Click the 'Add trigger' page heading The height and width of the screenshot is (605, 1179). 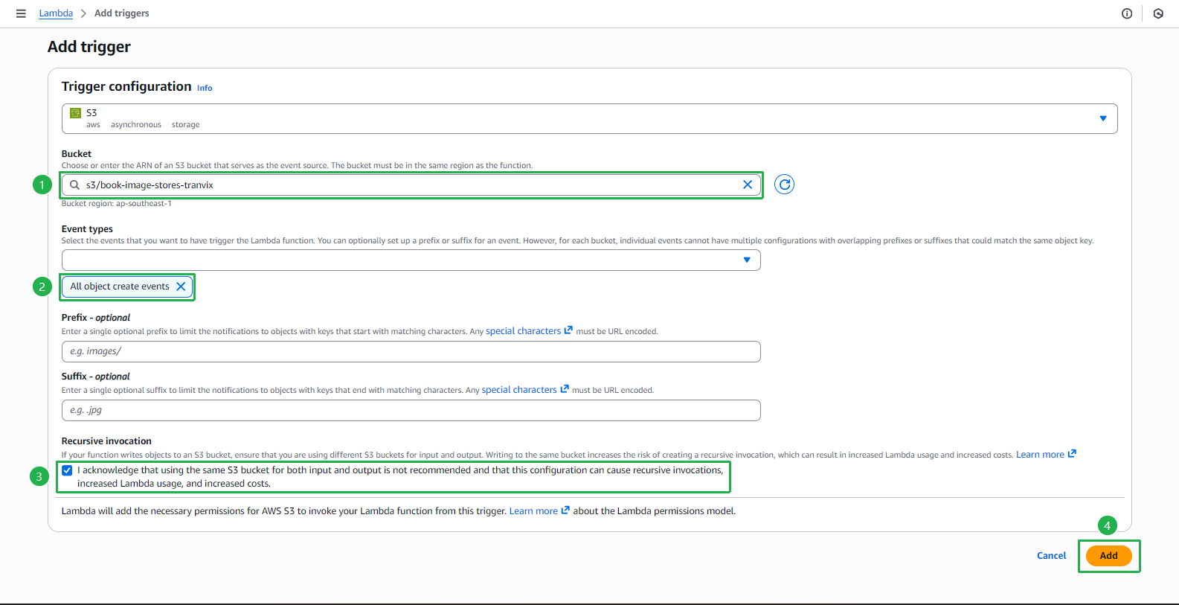[89, 47]
